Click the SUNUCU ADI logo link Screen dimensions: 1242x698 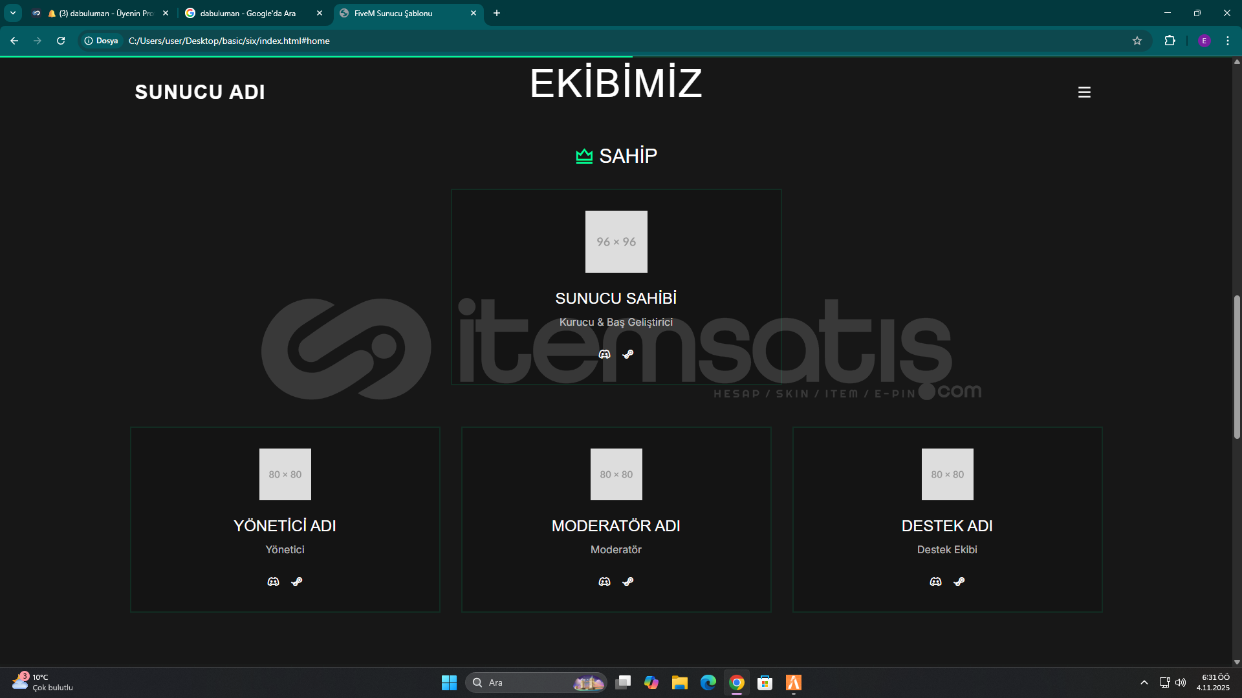click(x=200, y=92)
